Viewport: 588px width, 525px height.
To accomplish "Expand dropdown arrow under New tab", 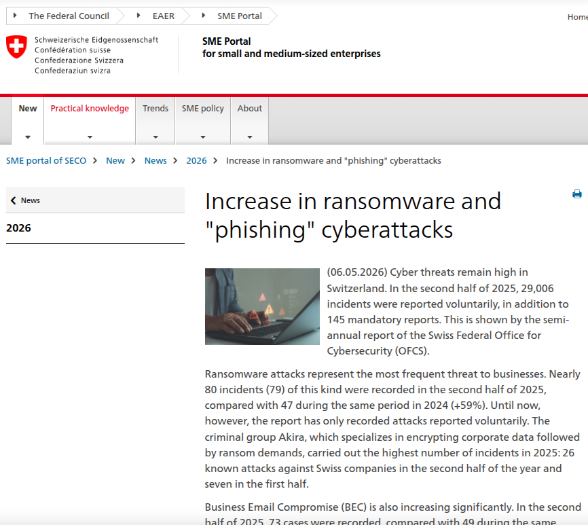I will (28, 137).
